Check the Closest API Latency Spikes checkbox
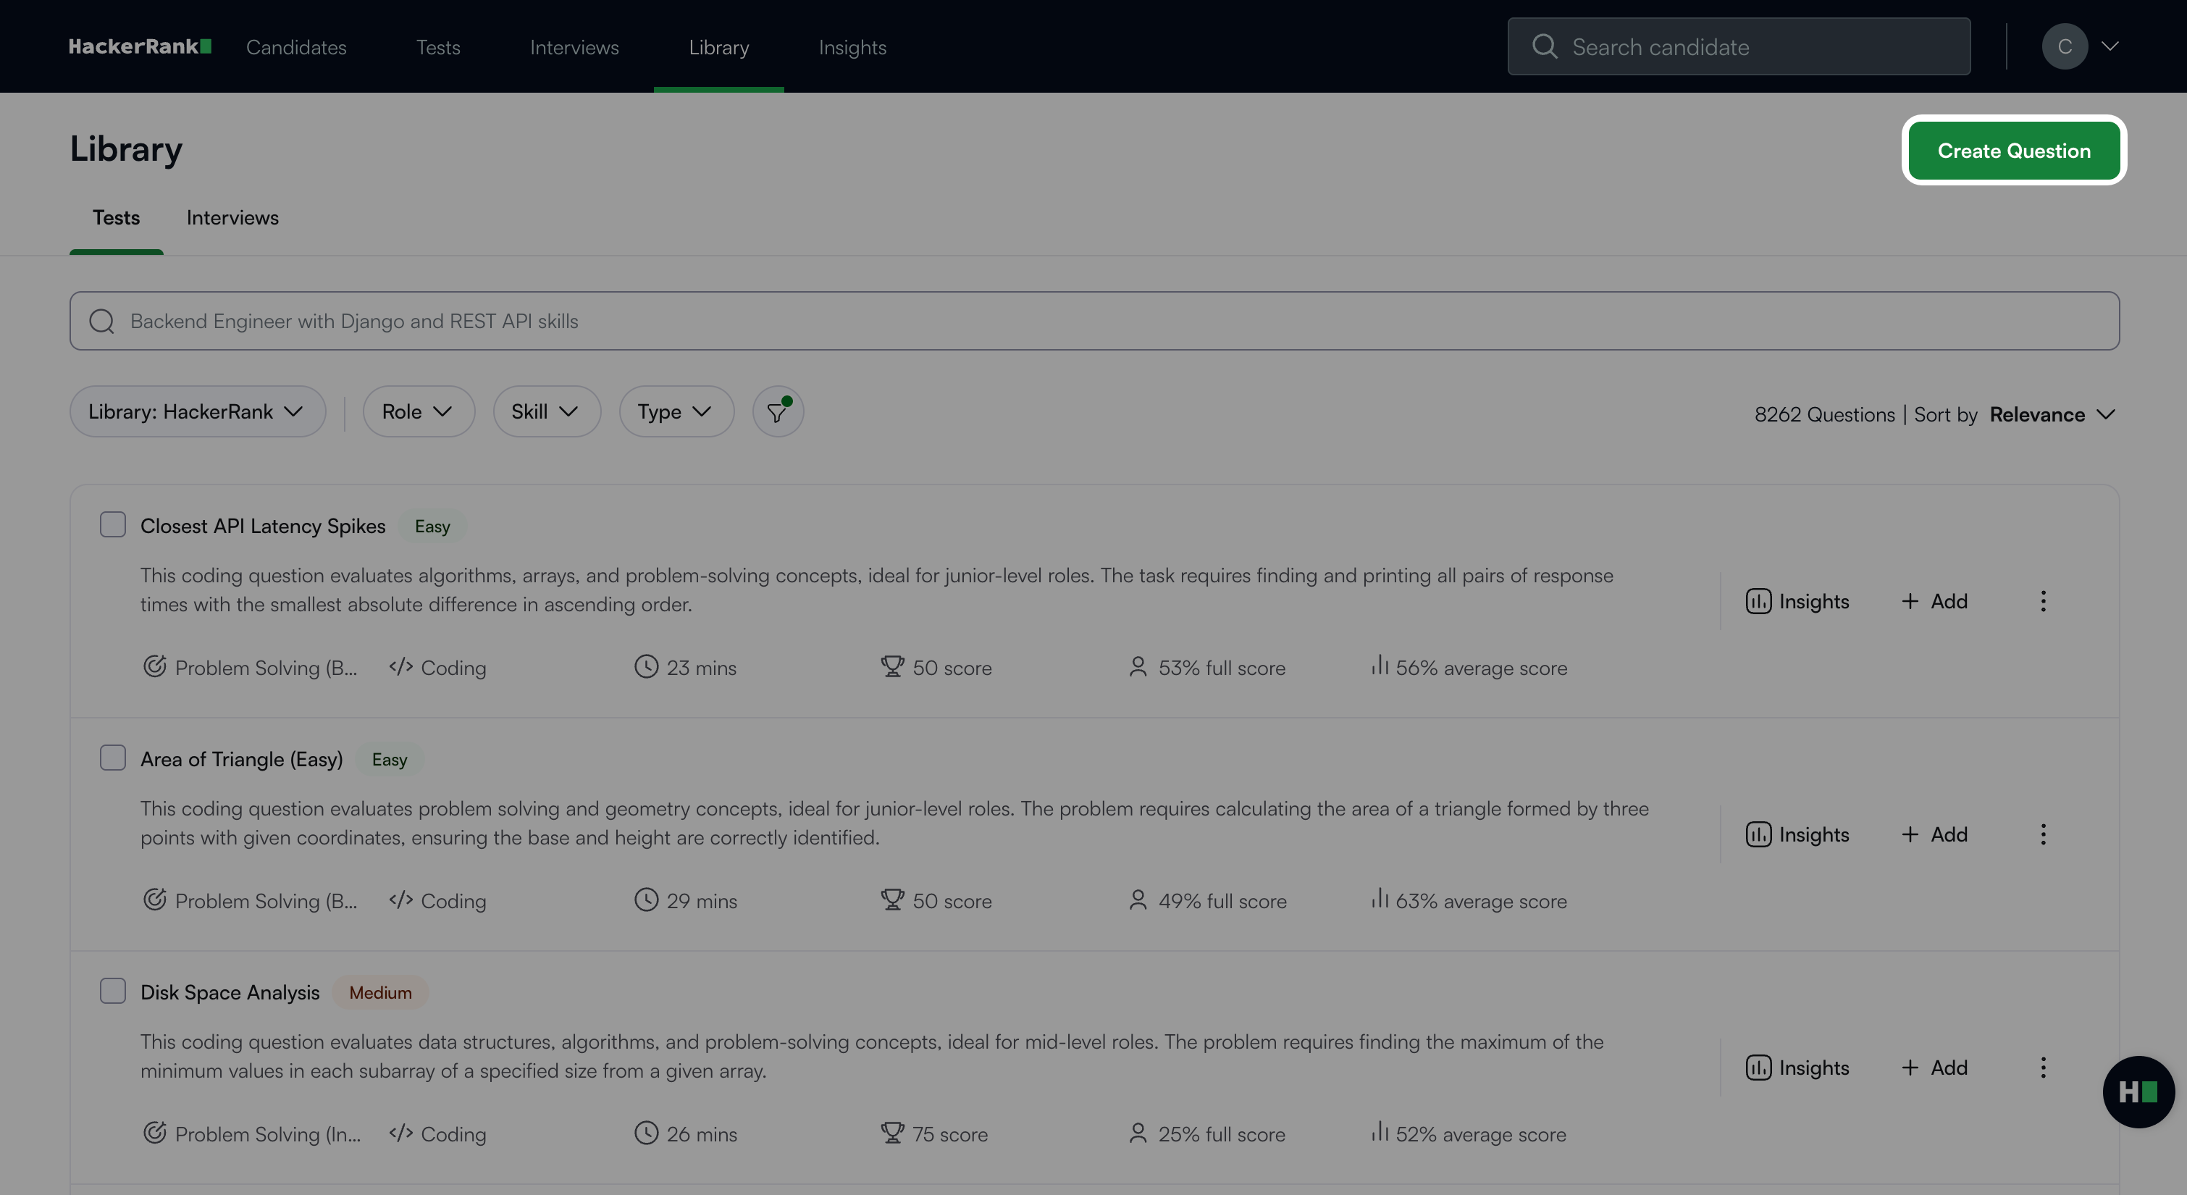The image size is (2187, 1195). pos(113,525)
